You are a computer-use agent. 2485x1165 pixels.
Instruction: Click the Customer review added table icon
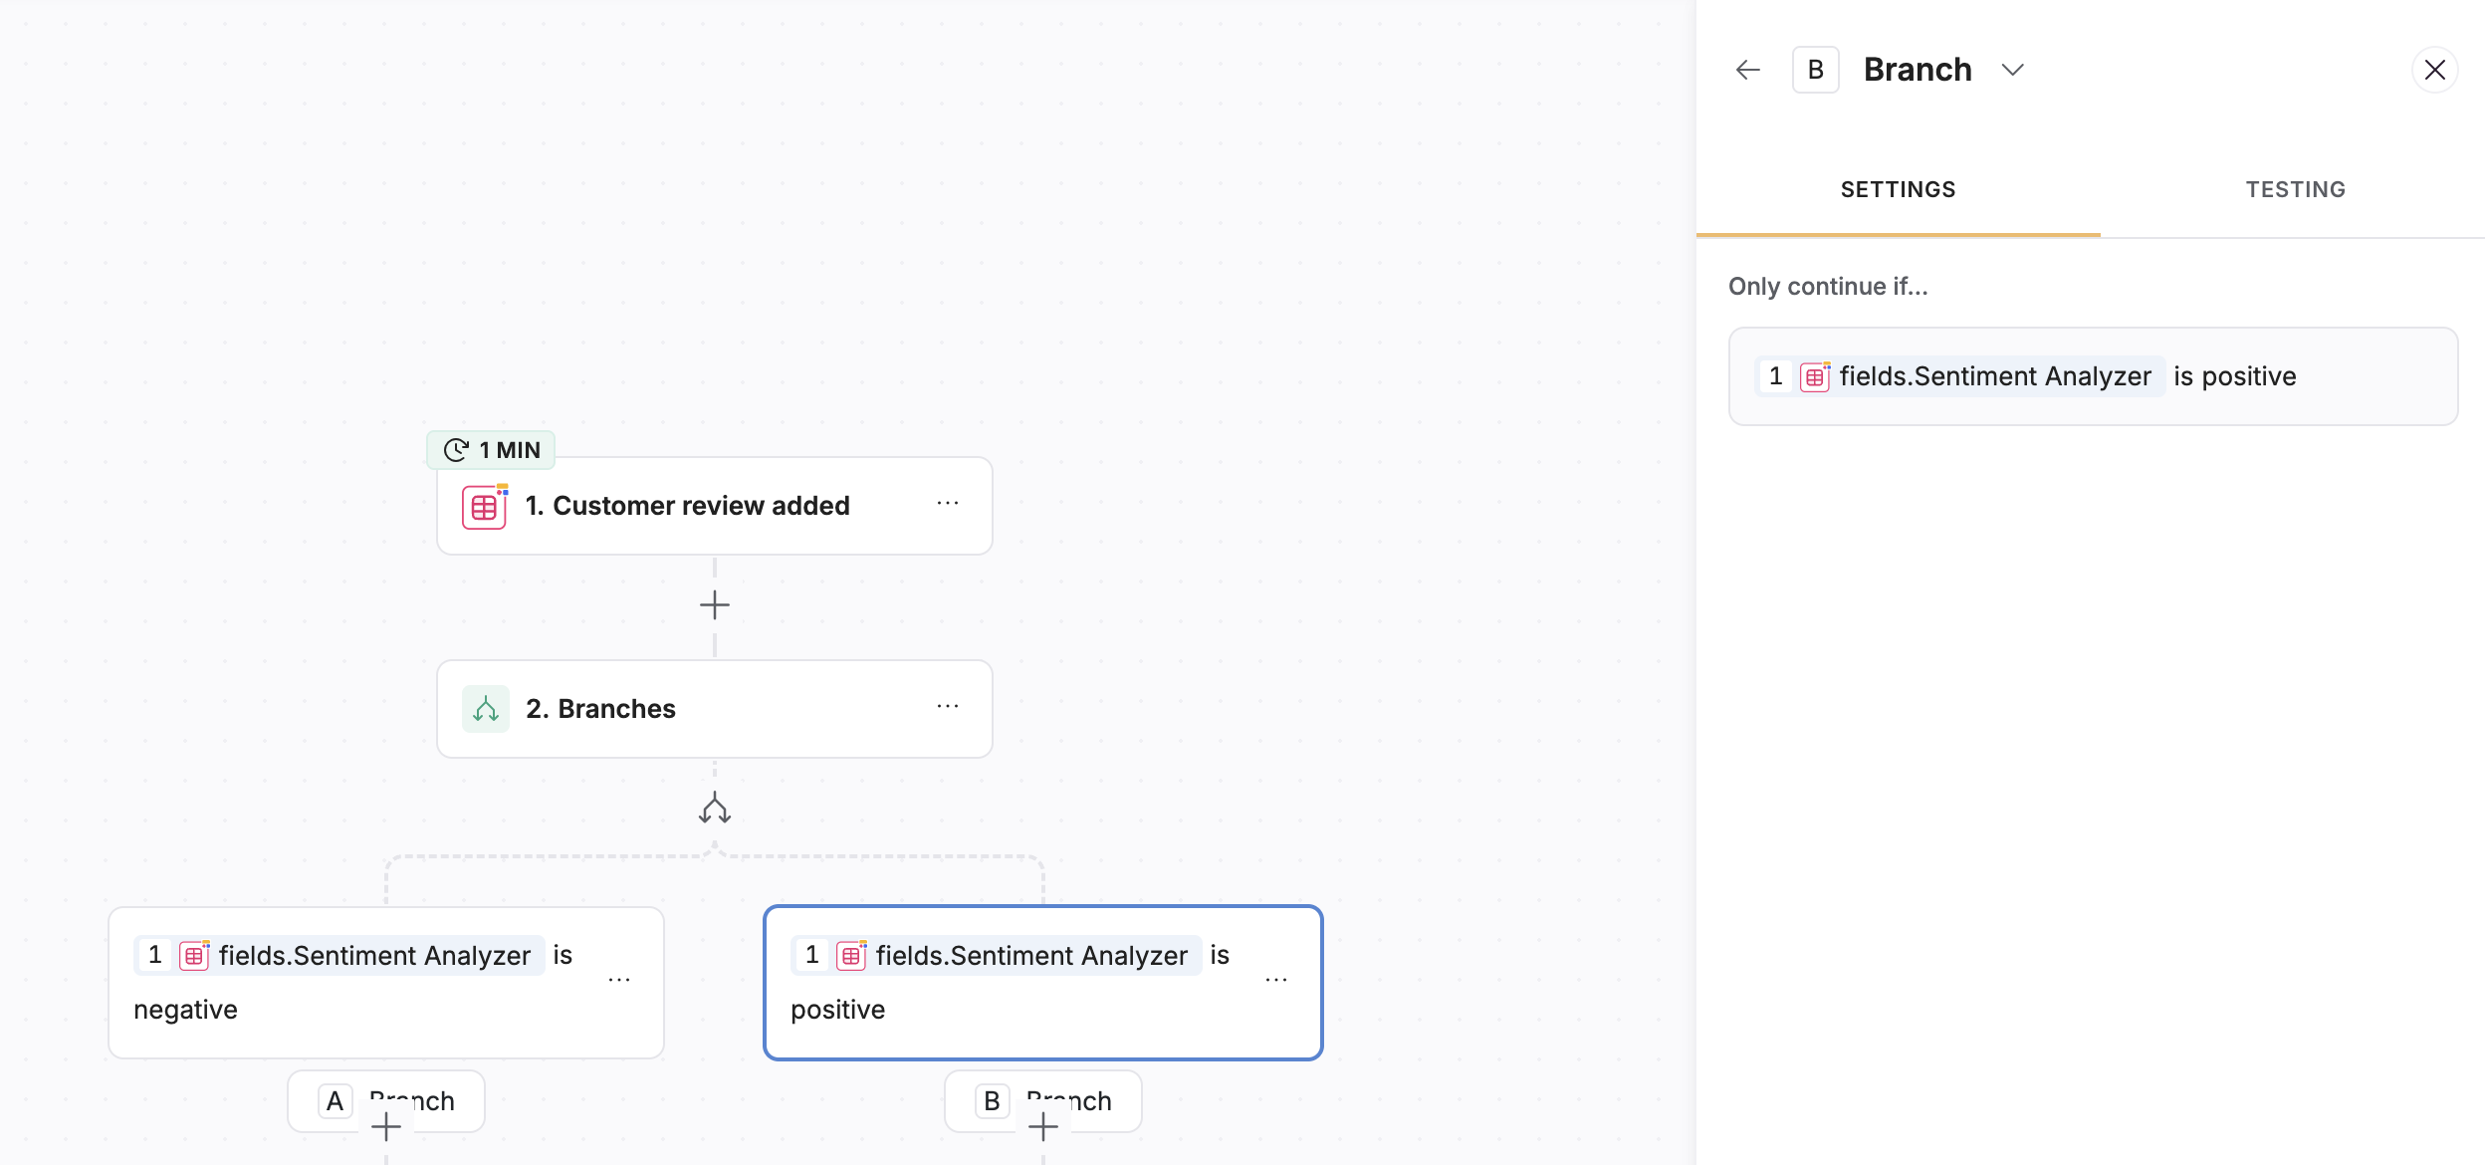[x=484, y=506]
